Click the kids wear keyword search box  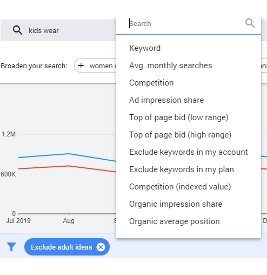(x=58, y=30)
